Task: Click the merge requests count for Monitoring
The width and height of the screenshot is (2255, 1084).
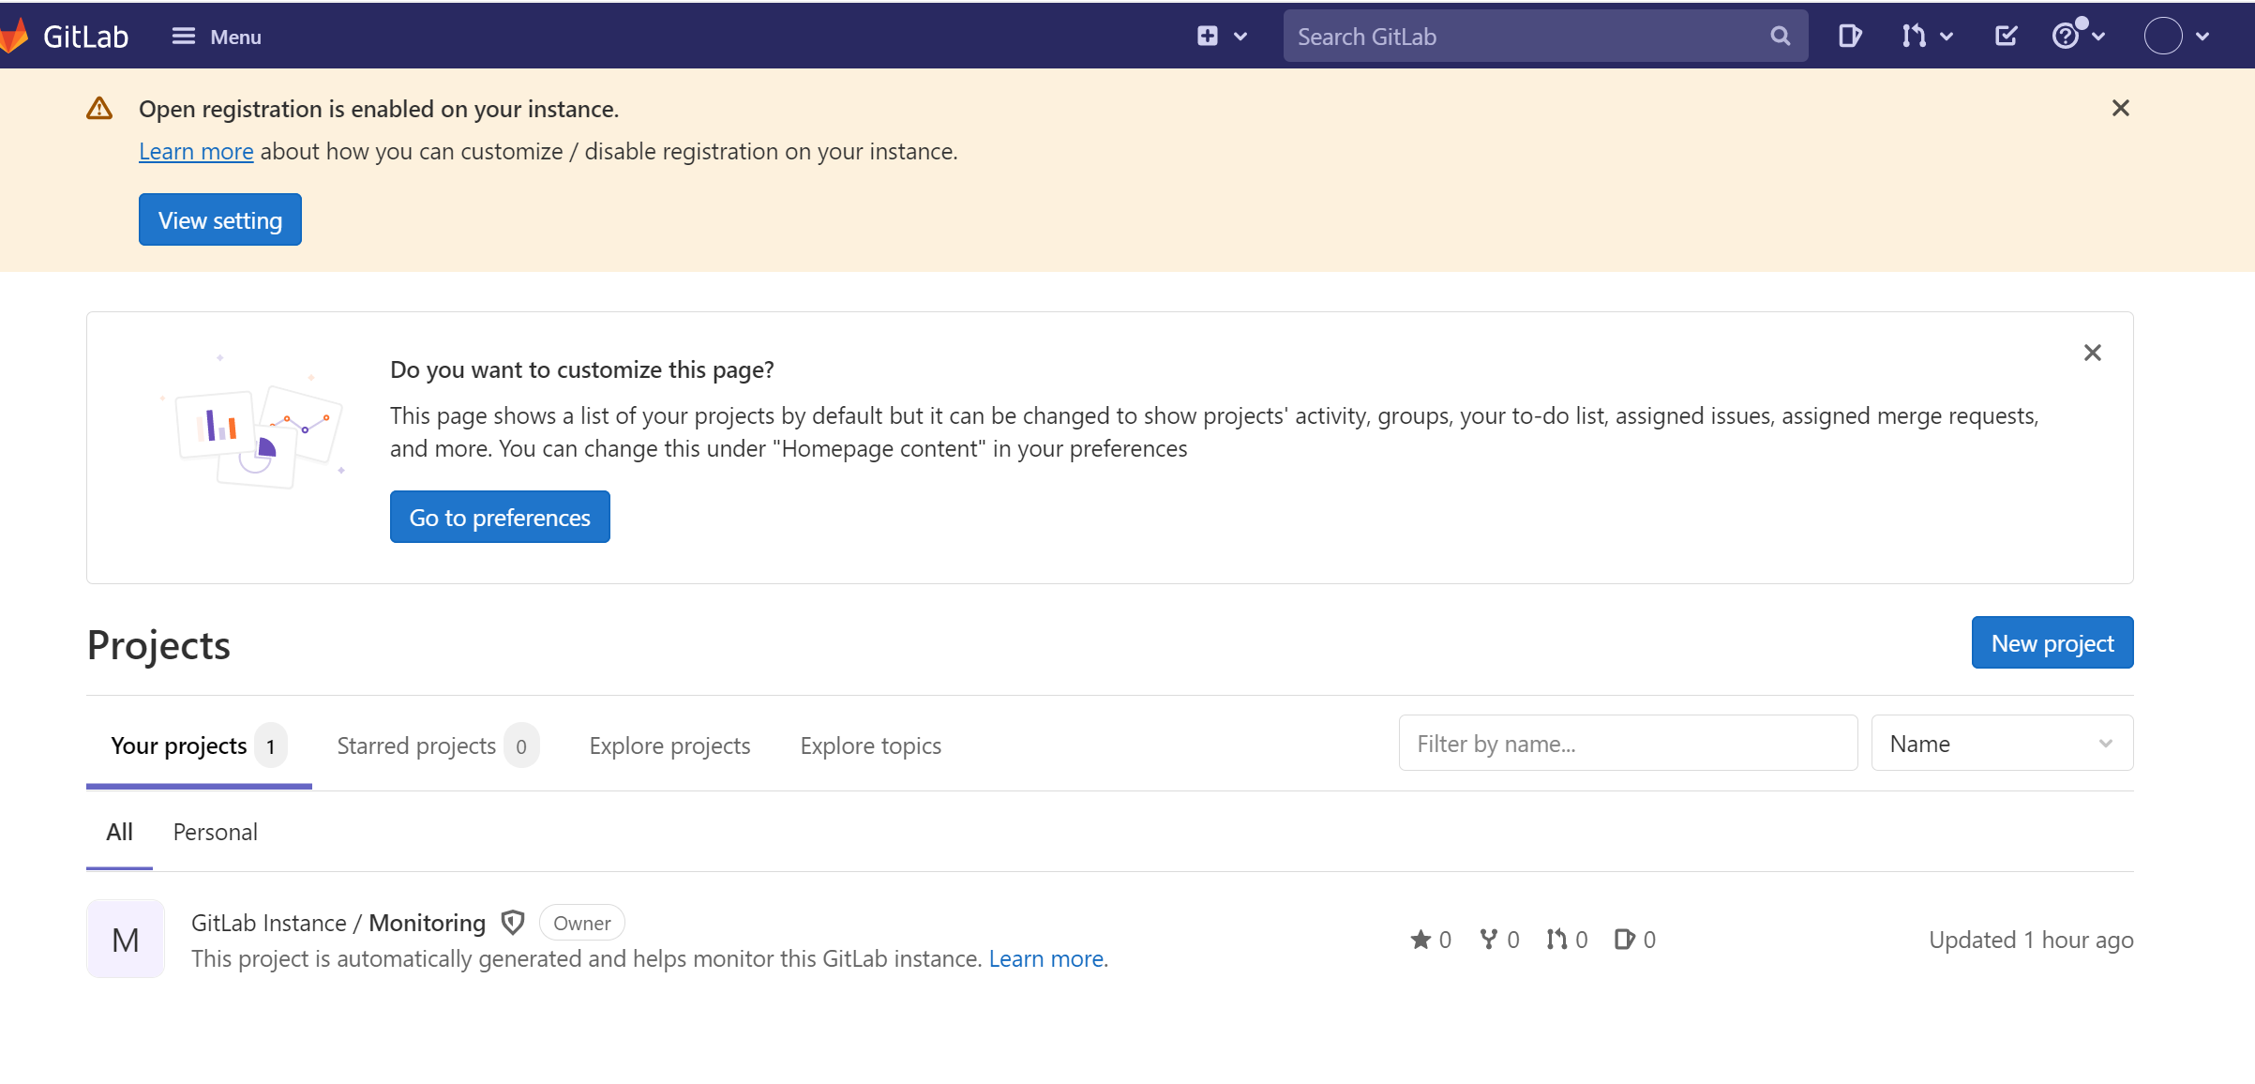Action: [x=1568, y=940]
